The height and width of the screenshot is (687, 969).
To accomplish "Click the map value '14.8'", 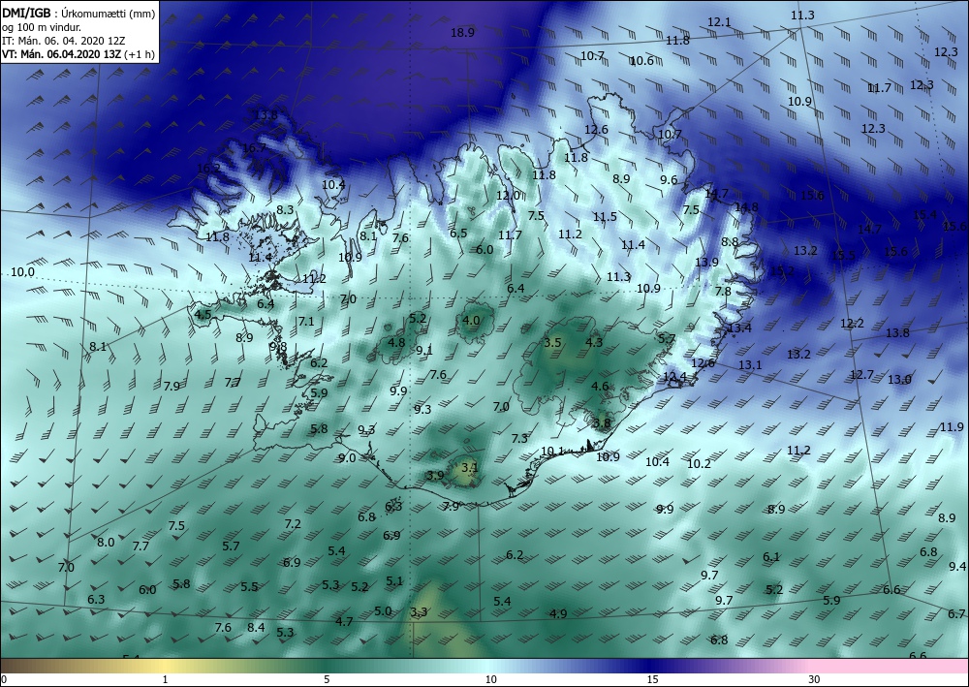I will pos(746,207).
